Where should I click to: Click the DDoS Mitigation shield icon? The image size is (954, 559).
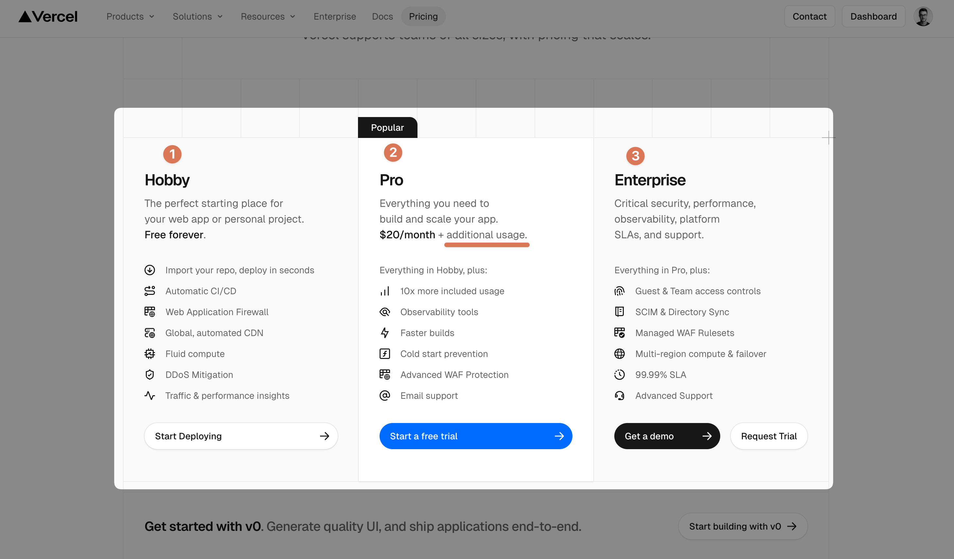pyautogui.click(x=149, y=375)
